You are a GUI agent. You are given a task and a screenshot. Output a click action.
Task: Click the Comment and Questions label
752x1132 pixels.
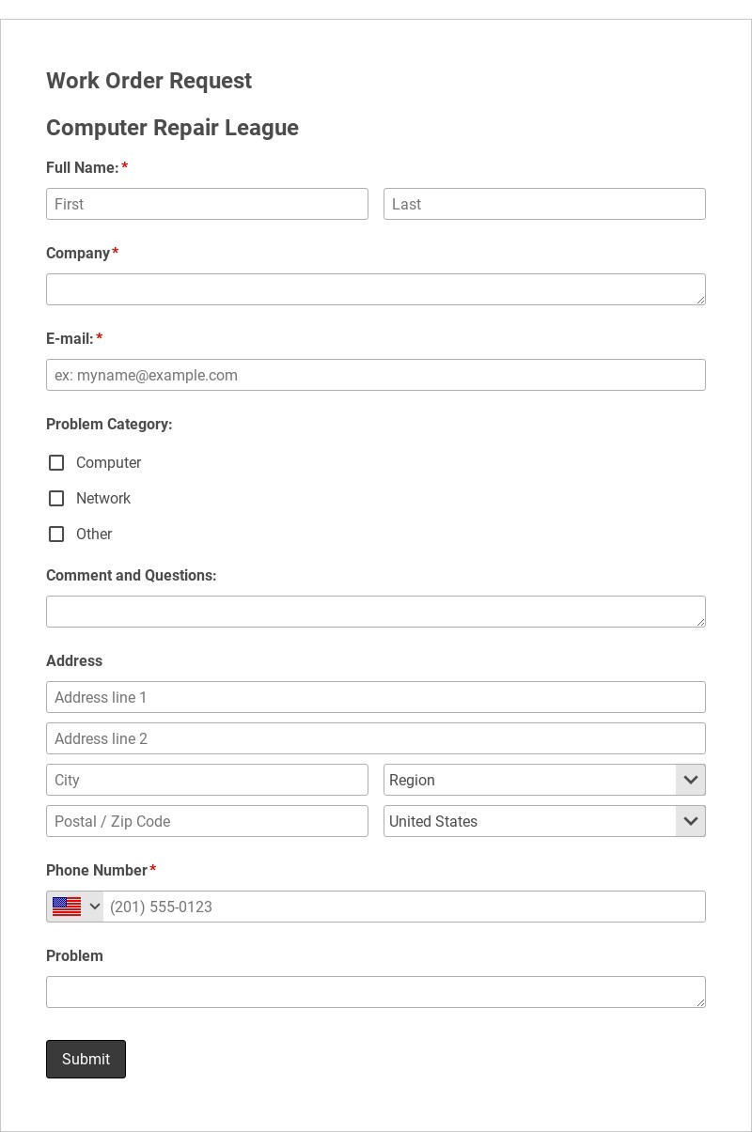[x=131, y=575]
